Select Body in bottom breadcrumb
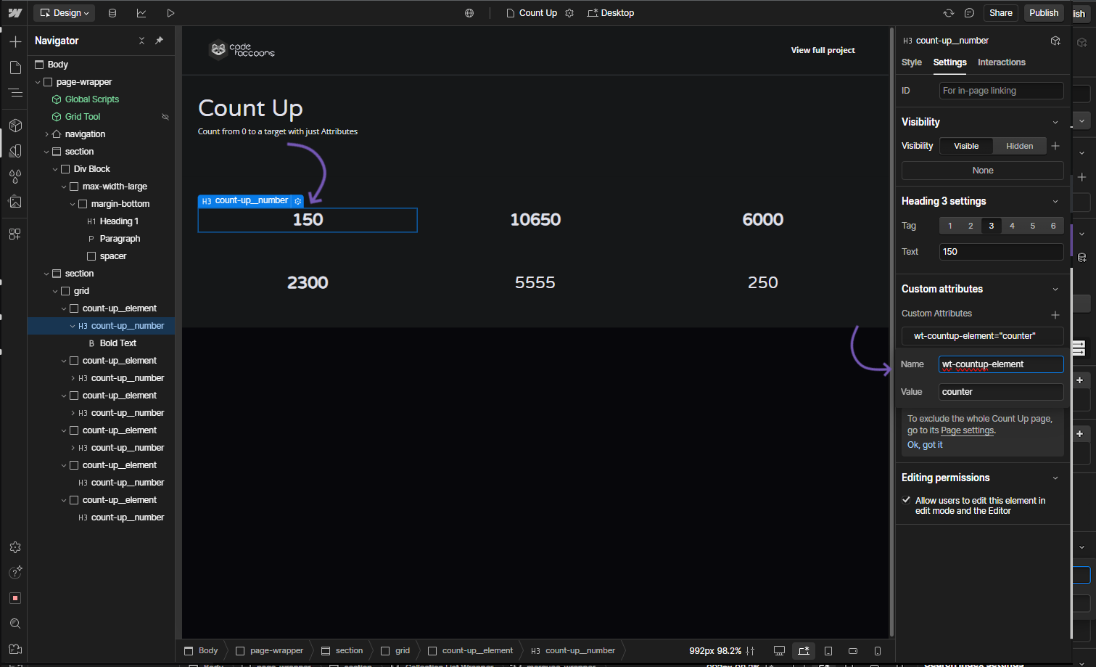 tap(201, 651)
